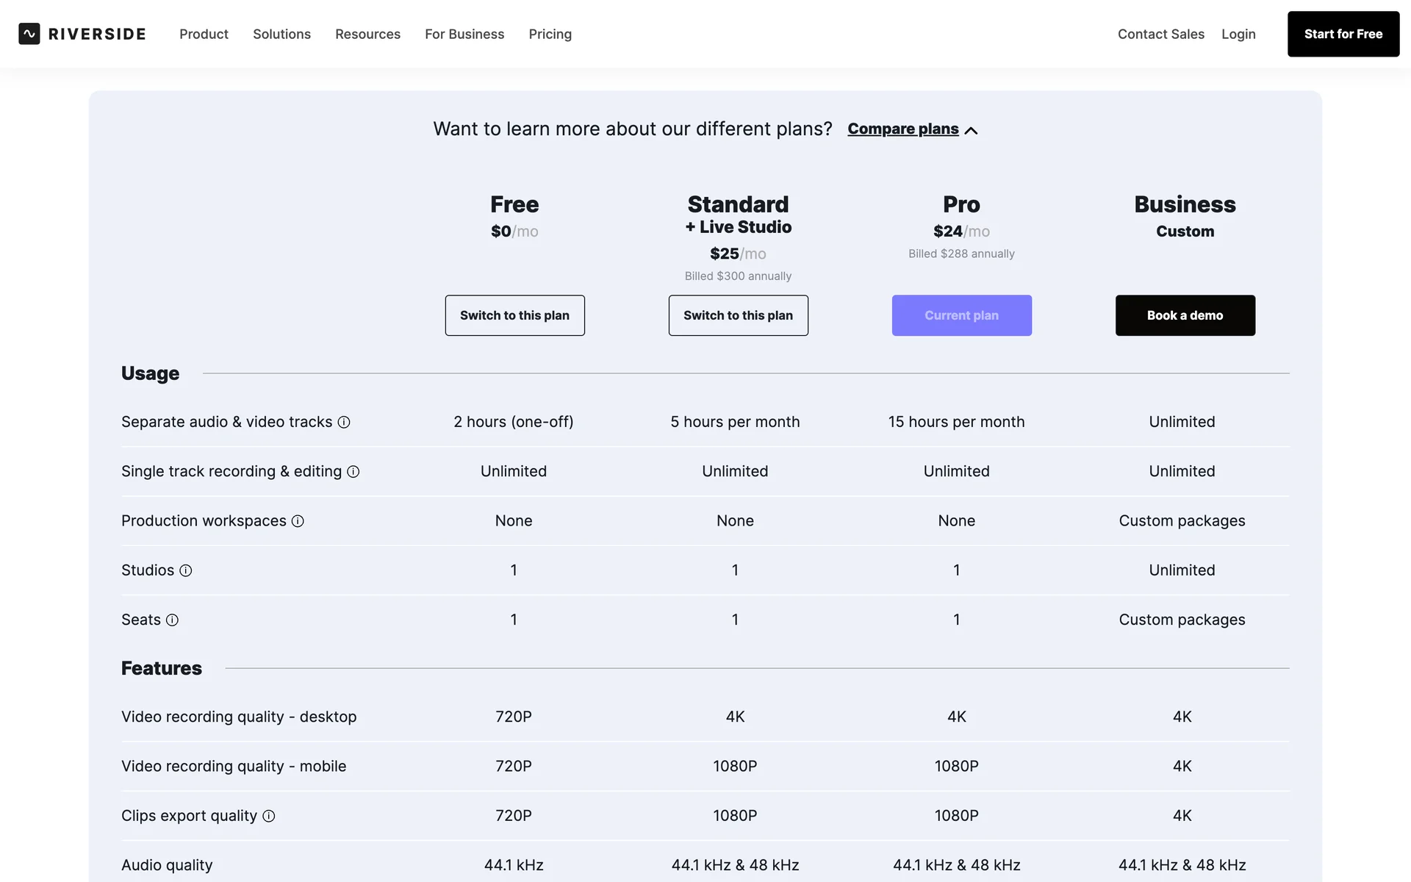
Task: Open the Product navigation menu
Action: [204, 34]
